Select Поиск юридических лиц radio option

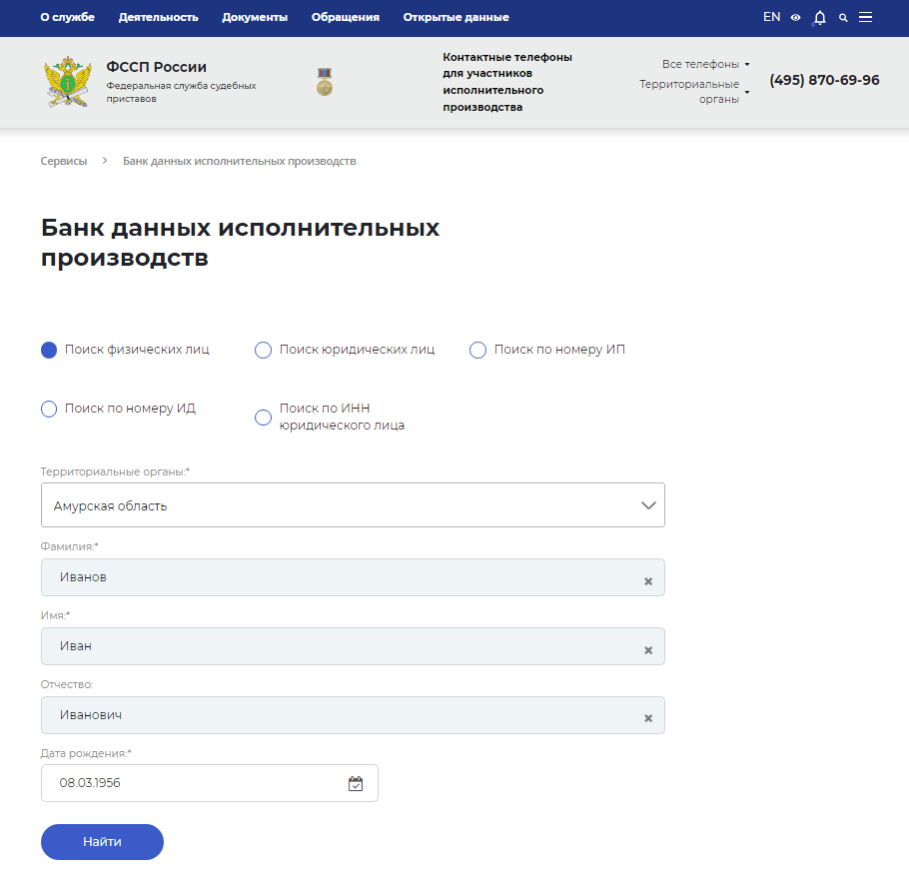264,350
